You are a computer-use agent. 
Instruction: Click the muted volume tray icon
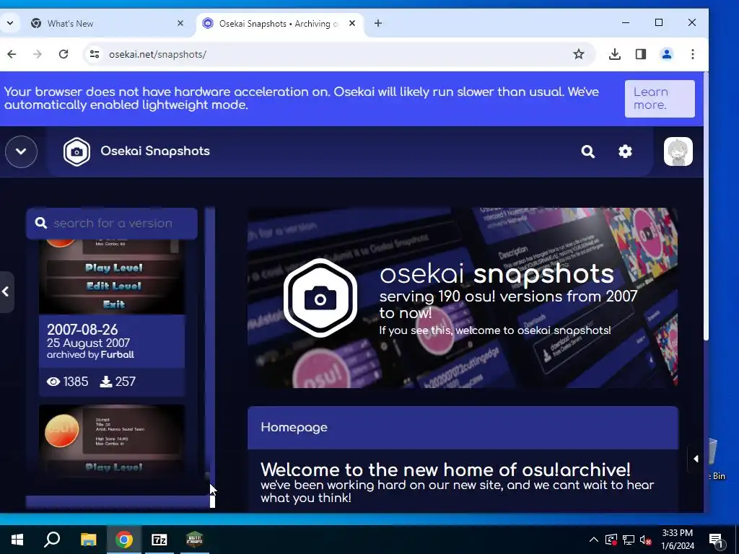tap(646, 540)
